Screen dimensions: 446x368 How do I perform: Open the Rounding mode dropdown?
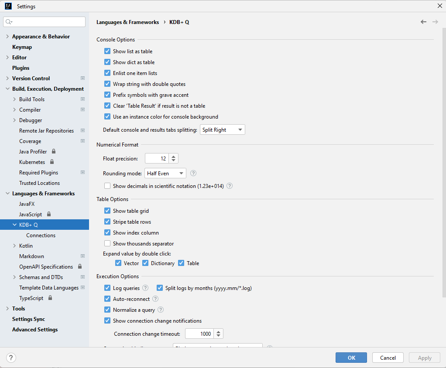(165, 173)
